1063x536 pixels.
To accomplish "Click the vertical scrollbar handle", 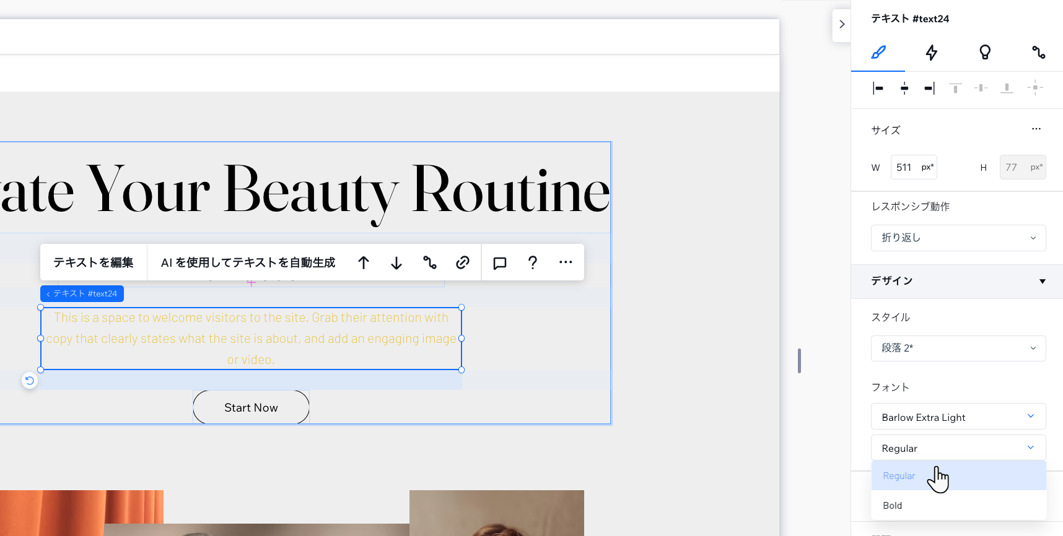I will (799, 361).
